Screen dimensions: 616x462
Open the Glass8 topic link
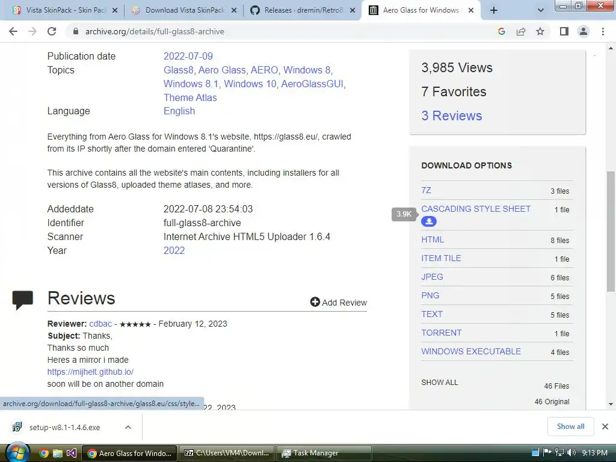(178, 70)
